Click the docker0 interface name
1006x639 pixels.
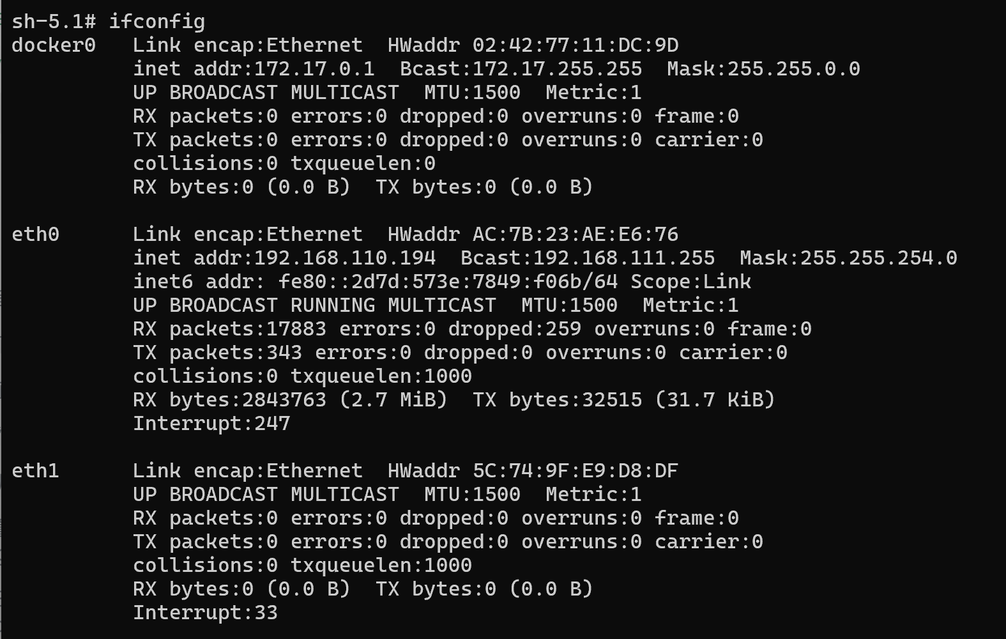[54, 45]
